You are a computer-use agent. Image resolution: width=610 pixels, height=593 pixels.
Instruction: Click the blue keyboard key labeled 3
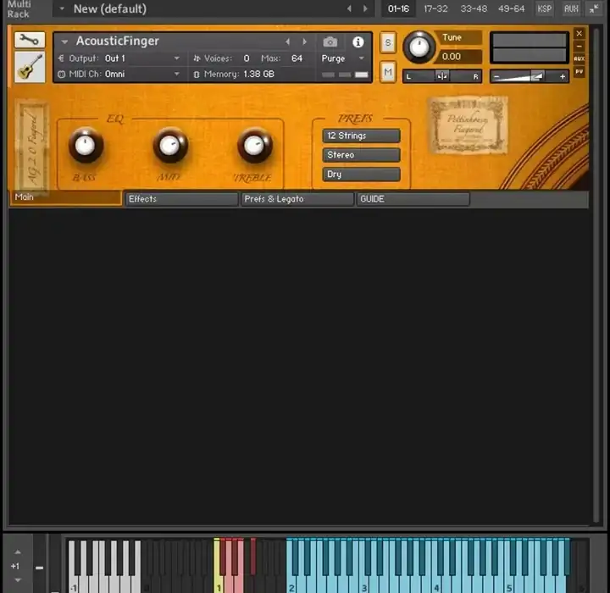[x=364, y=584]
